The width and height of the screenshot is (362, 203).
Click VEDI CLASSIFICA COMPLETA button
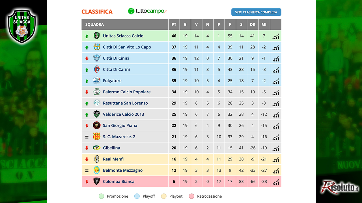coord(256,12)
